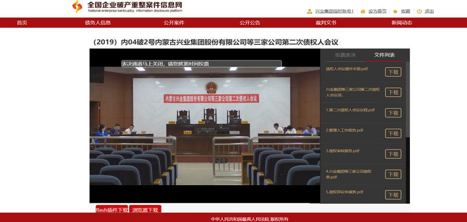The height and width of the screenshot is (222, 467).
Task: Click the star favorites icon
Action: pos(396,12)
